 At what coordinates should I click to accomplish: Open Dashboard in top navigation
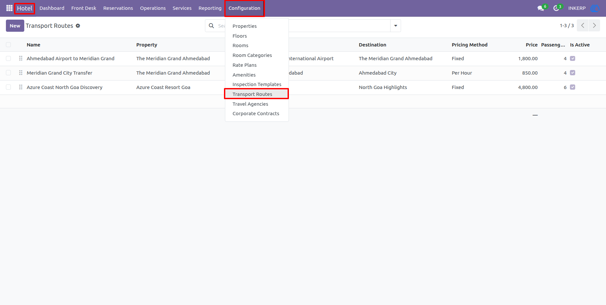[x=52, y=8]
